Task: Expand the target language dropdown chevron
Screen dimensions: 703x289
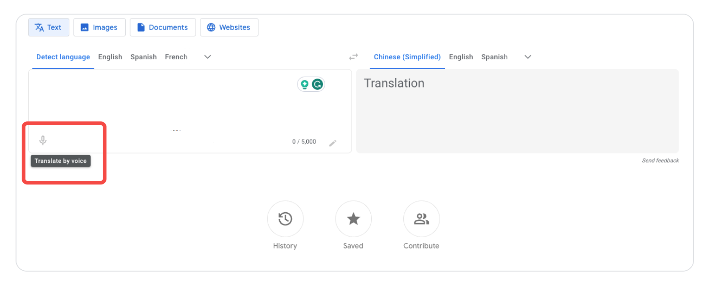Action: pyautogui.click(x=527, y=56)
